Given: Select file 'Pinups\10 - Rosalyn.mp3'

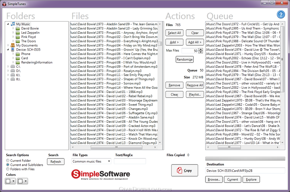Looking at the screenshot, I should [114, 71].
